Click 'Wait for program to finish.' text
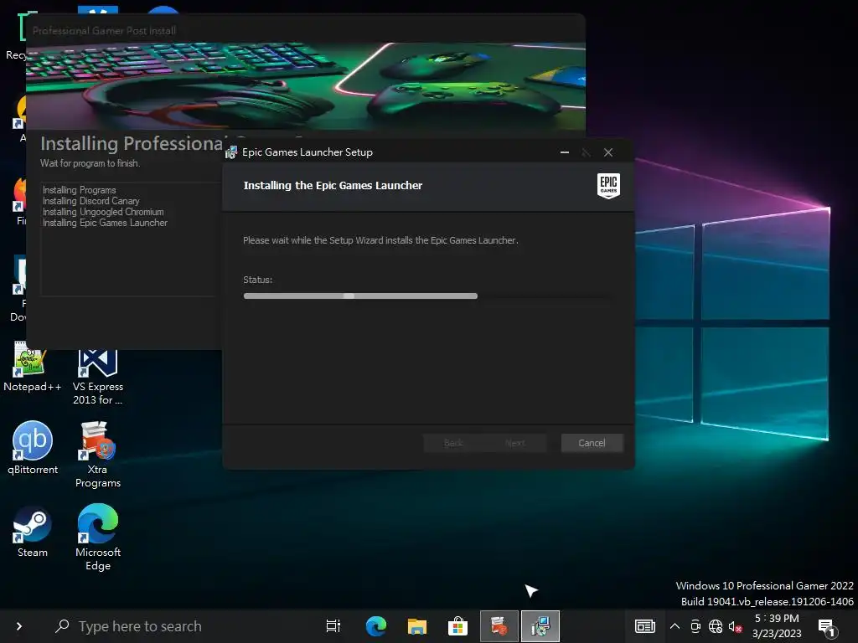The width and height of the screenshot is (858, 643). [90, 163]
